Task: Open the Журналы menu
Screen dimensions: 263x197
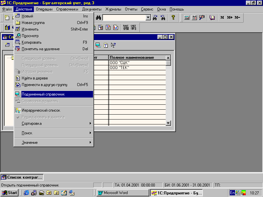Action: [x=113, y=9]
